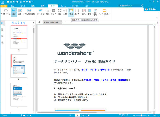Switch to the プロテクト (Protect) tab
The height and width of the screenshot is (117, 160).
(x=75, y=6)
